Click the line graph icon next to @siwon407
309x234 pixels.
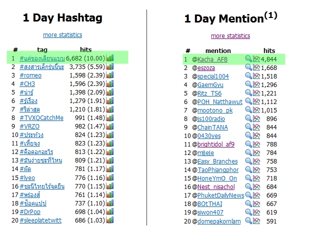tap(256, 212)
